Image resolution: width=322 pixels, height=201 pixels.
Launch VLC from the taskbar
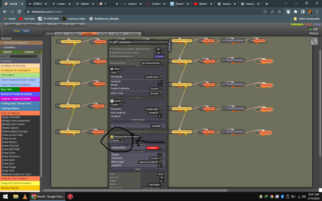[x=25, y=196]
